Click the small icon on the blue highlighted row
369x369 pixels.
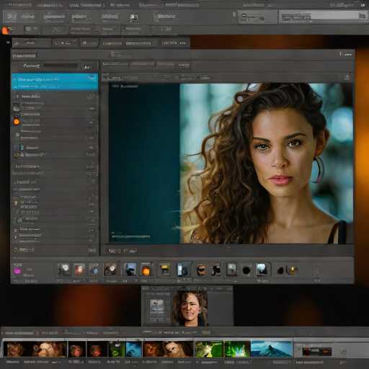(92, 77)
